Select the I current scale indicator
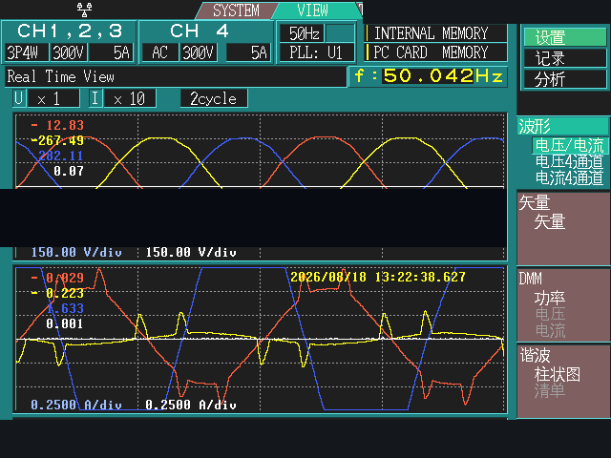Viewport: 611px width, 458px height. [95, 98]
